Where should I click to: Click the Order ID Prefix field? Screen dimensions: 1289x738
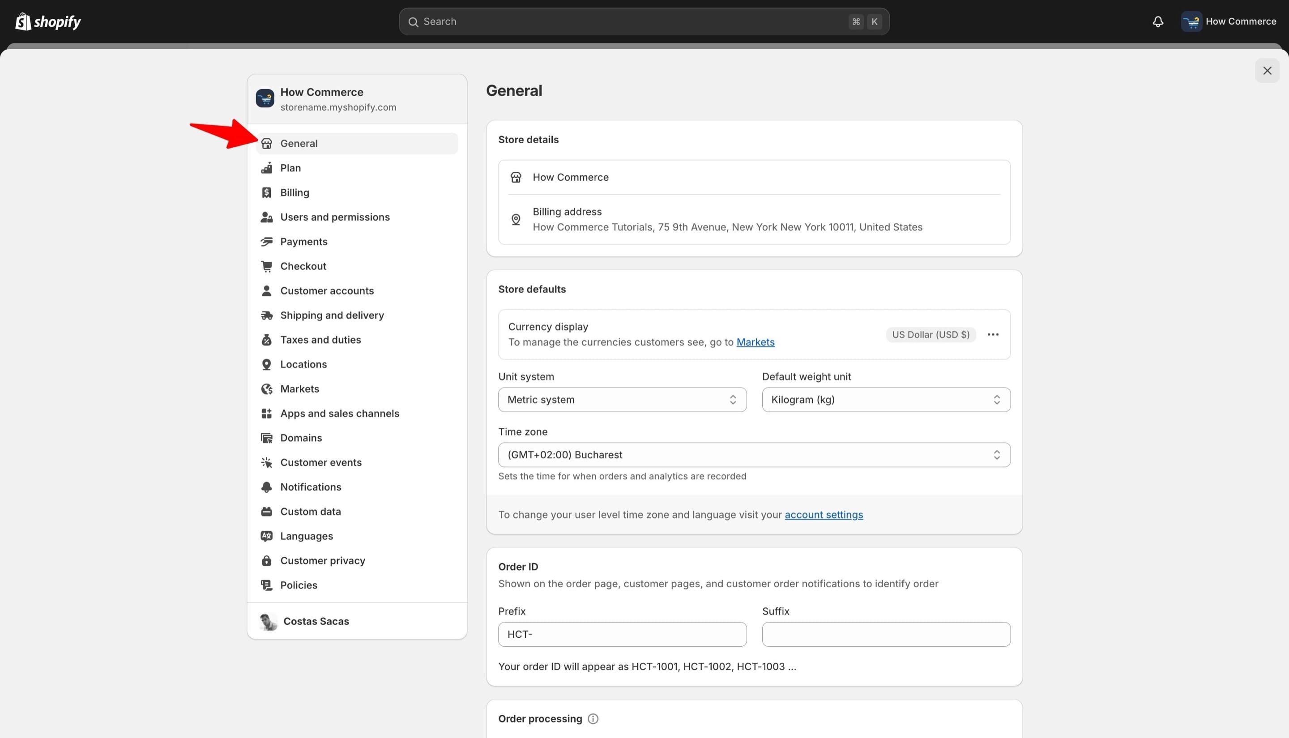pos(622,635)
